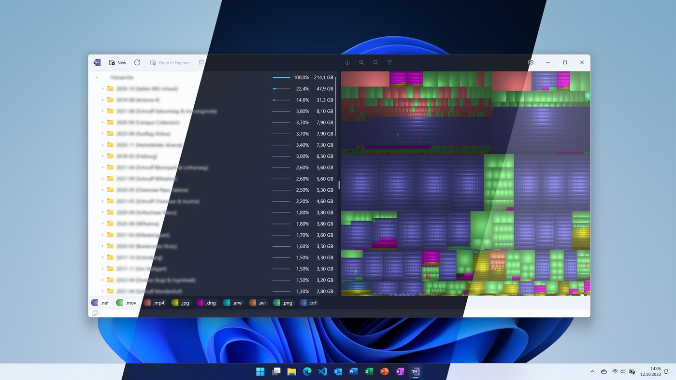Drill down using the down arrow icon

coord(347,62)
